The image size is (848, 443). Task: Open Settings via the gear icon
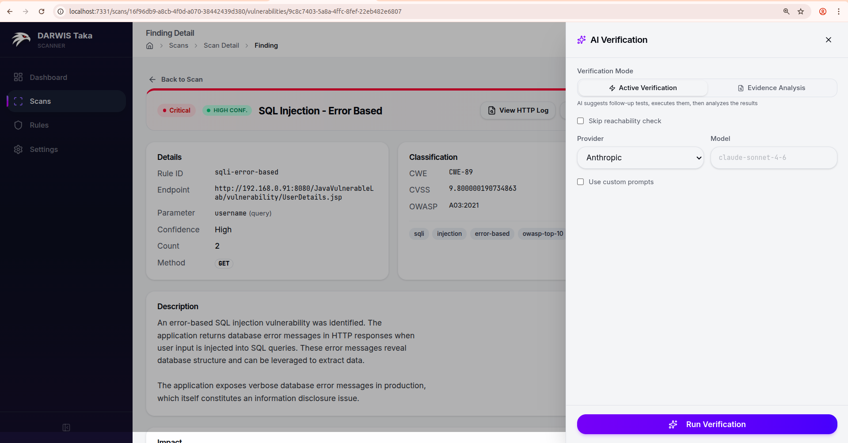(x=18, y=149)
